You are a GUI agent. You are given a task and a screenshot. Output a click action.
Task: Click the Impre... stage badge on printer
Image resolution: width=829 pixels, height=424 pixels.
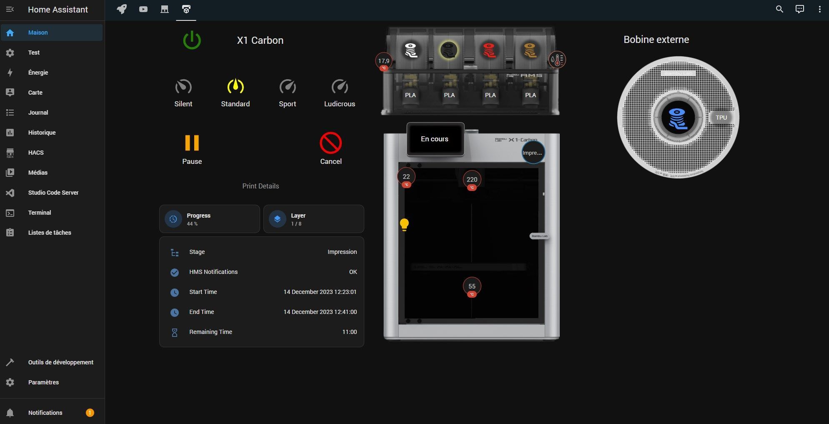click(x=533, y=153)
